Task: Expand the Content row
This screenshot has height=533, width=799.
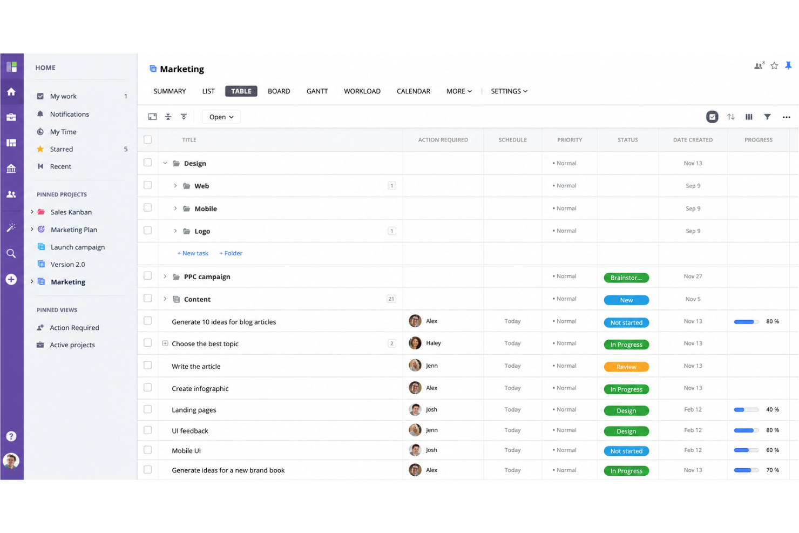Action: [165, 299]
